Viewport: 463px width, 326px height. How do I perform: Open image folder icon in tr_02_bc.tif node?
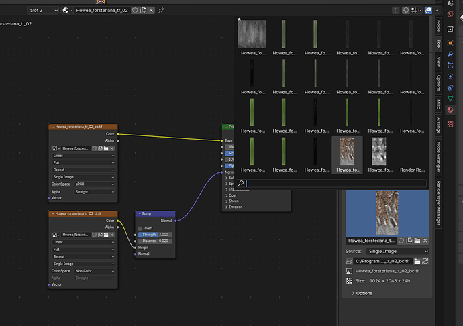click(x=106, y=148)
